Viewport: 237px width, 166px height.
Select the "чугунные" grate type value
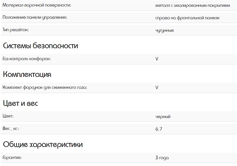(x=165, y=30)
